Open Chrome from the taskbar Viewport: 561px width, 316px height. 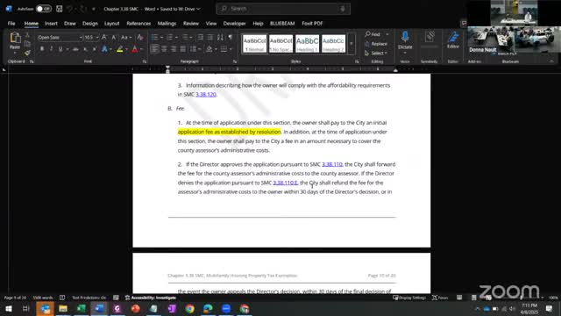click(190, 308)
